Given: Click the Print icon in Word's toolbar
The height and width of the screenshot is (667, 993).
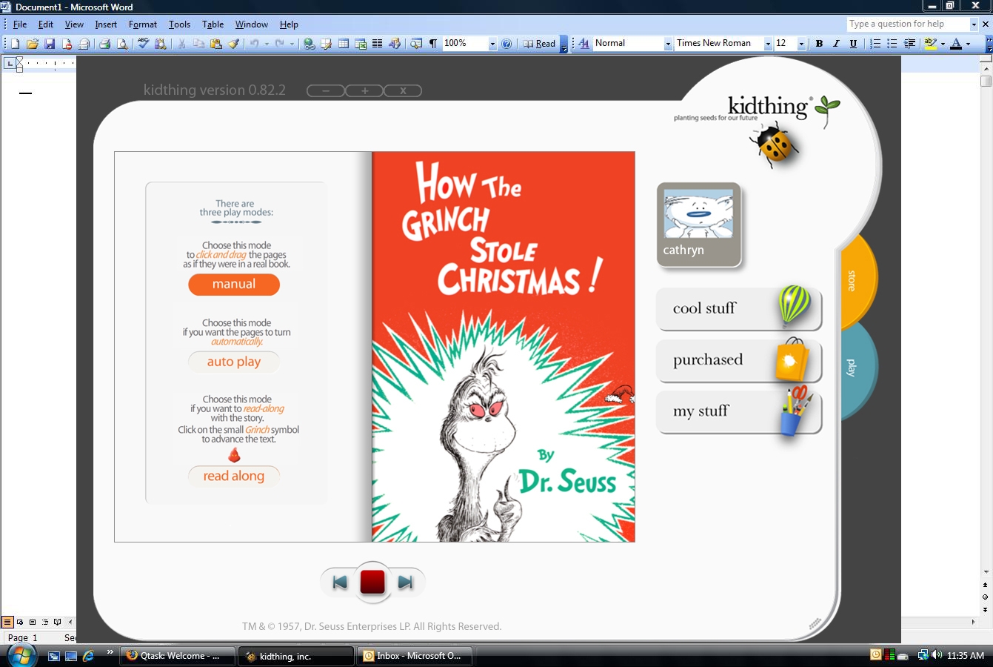Looking at the screenshot, I should pyautogui.click(x=104, y=44).
